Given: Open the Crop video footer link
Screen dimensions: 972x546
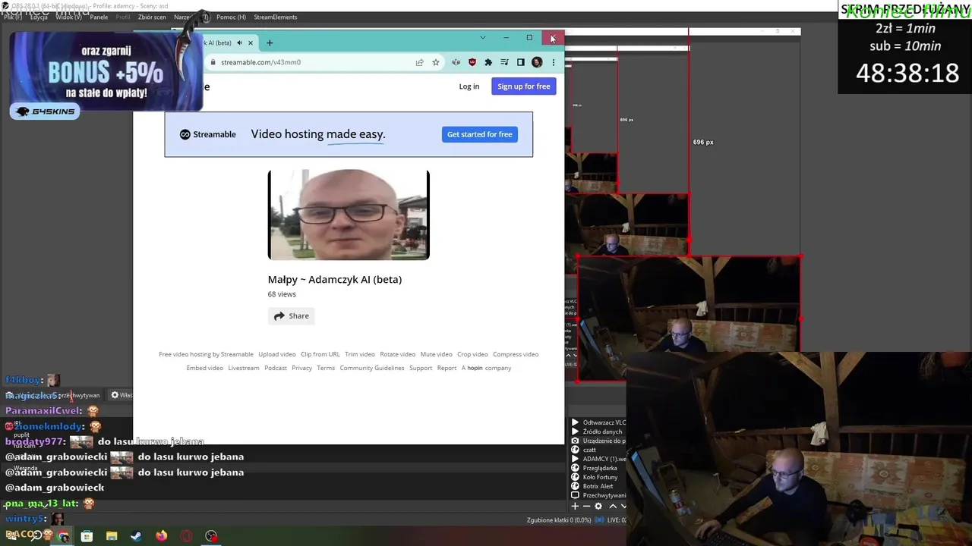Looking at the screenshot, I should coord(472,354).
